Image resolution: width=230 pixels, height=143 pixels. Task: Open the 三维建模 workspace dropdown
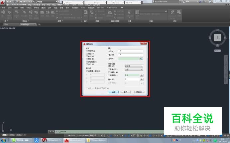pyautogui.click(x=45, y=2)
